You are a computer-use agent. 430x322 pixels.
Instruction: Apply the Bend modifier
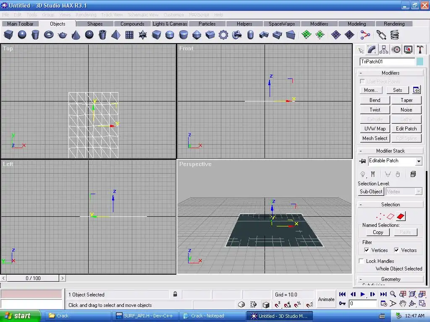pyautogui.click(x=375, y=100)
